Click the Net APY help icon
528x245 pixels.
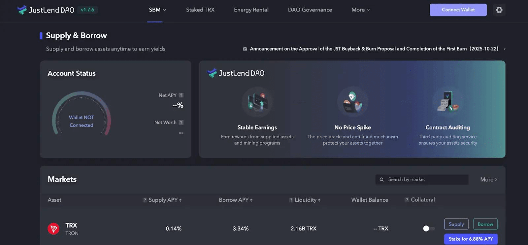[181, 95]
